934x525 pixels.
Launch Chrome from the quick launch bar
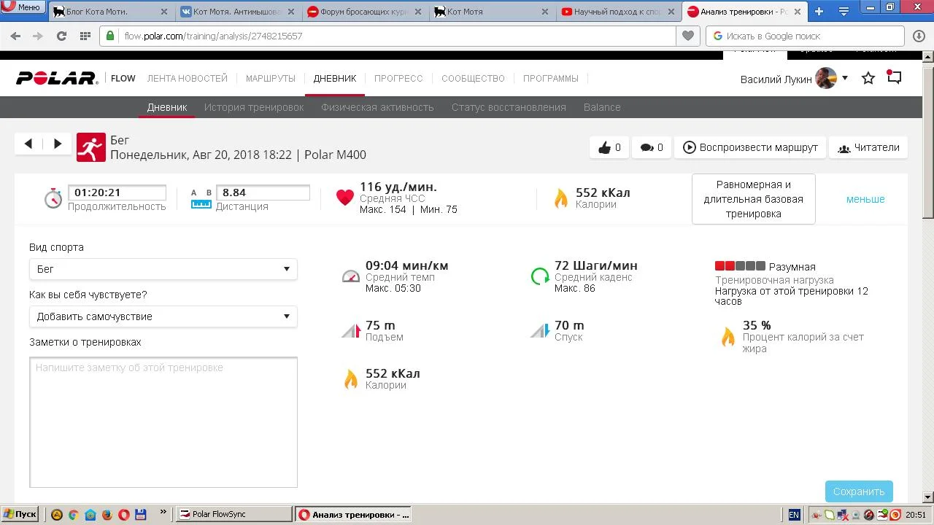(x=73, y=514)
